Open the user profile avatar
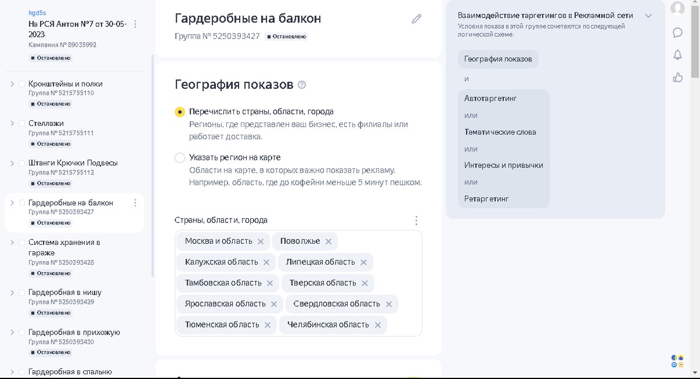 677,9
